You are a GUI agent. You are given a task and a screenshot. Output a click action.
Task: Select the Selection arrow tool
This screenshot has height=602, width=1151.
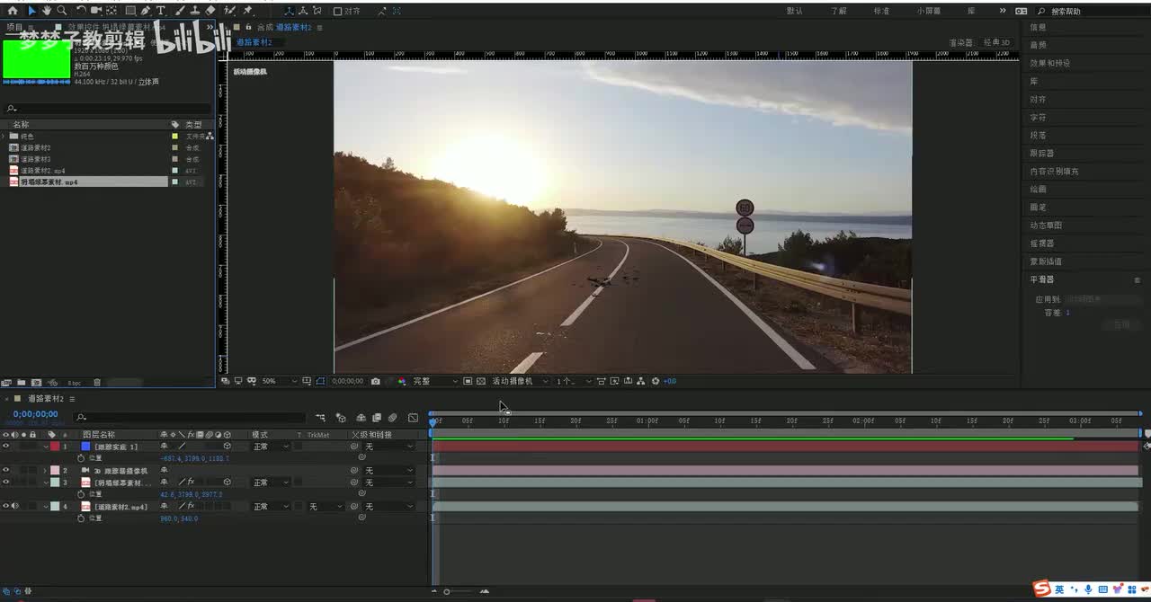click(x=31, y=11)
